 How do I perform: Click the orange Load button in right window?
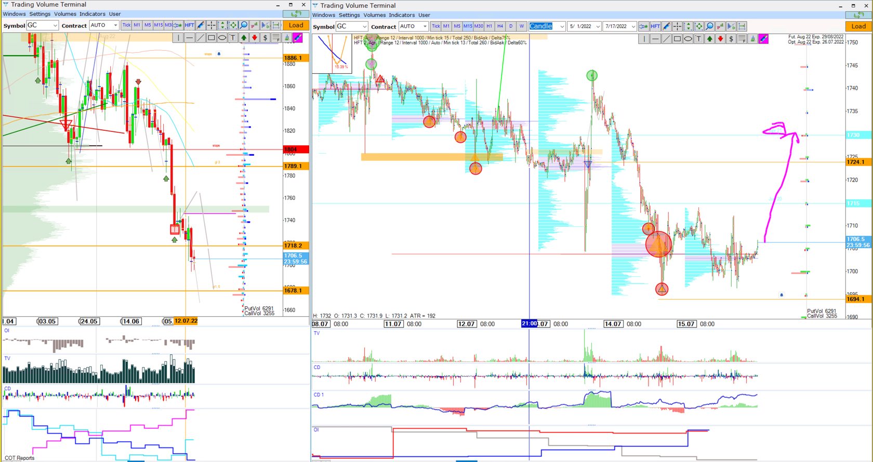858,26
